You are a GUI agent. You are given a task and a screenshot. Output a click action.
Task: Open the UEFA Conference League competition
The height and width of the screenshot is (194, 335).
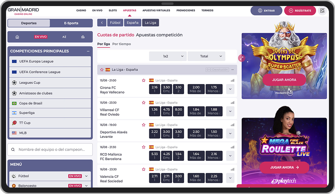click(50, 72)
